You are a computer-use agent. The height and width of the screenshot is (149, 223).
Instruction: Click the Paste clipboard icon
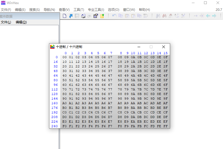tap(133, 16)
